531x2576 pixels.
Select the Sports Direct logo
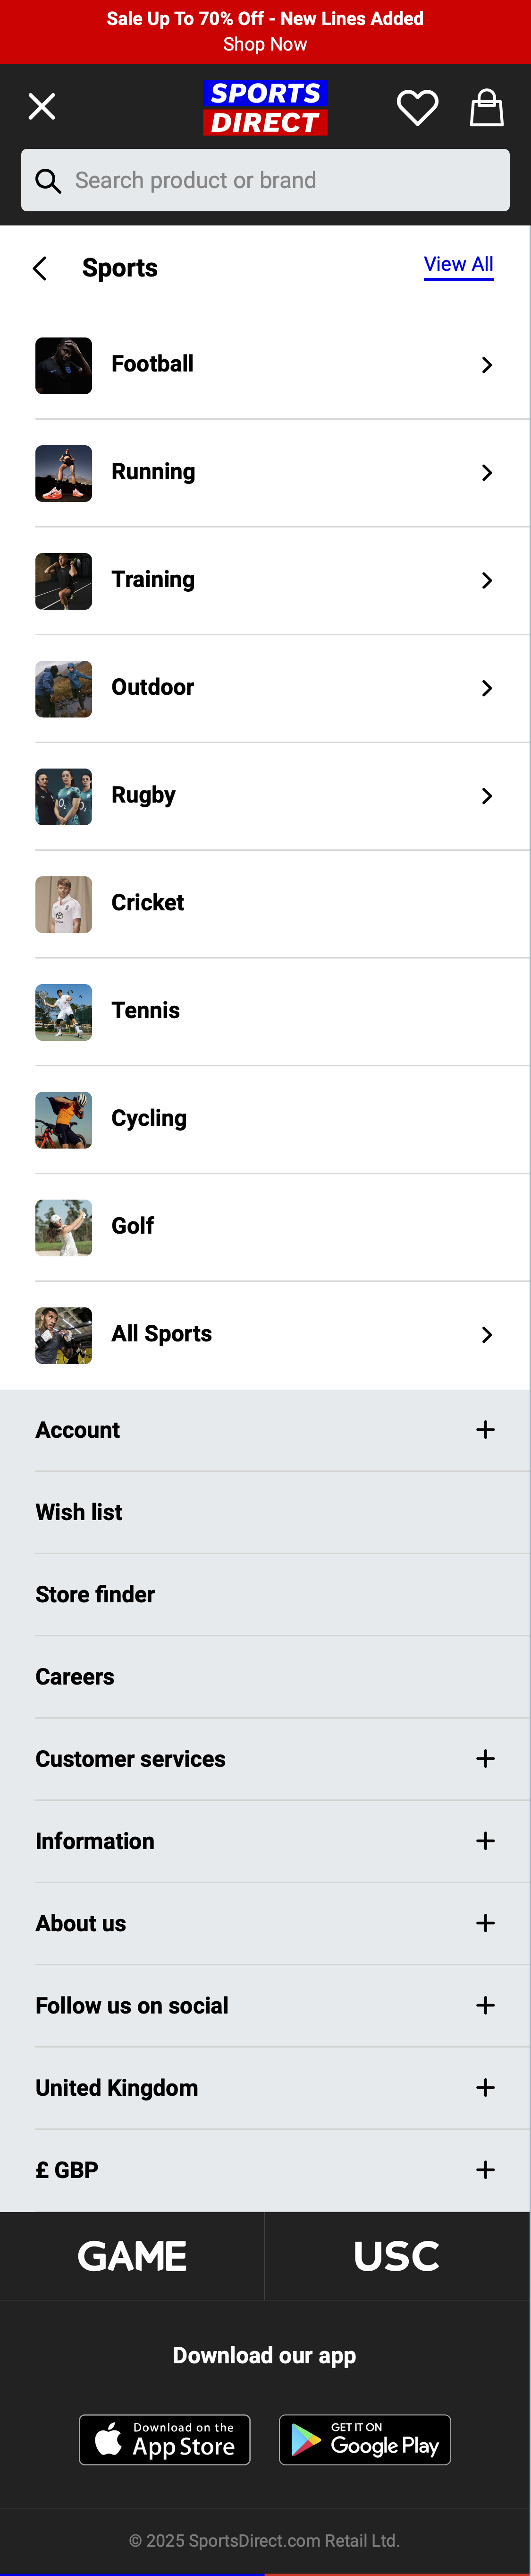[x=264, y=107]
